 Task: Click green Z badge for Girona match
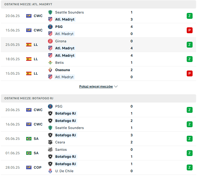(x=190, y=45)
